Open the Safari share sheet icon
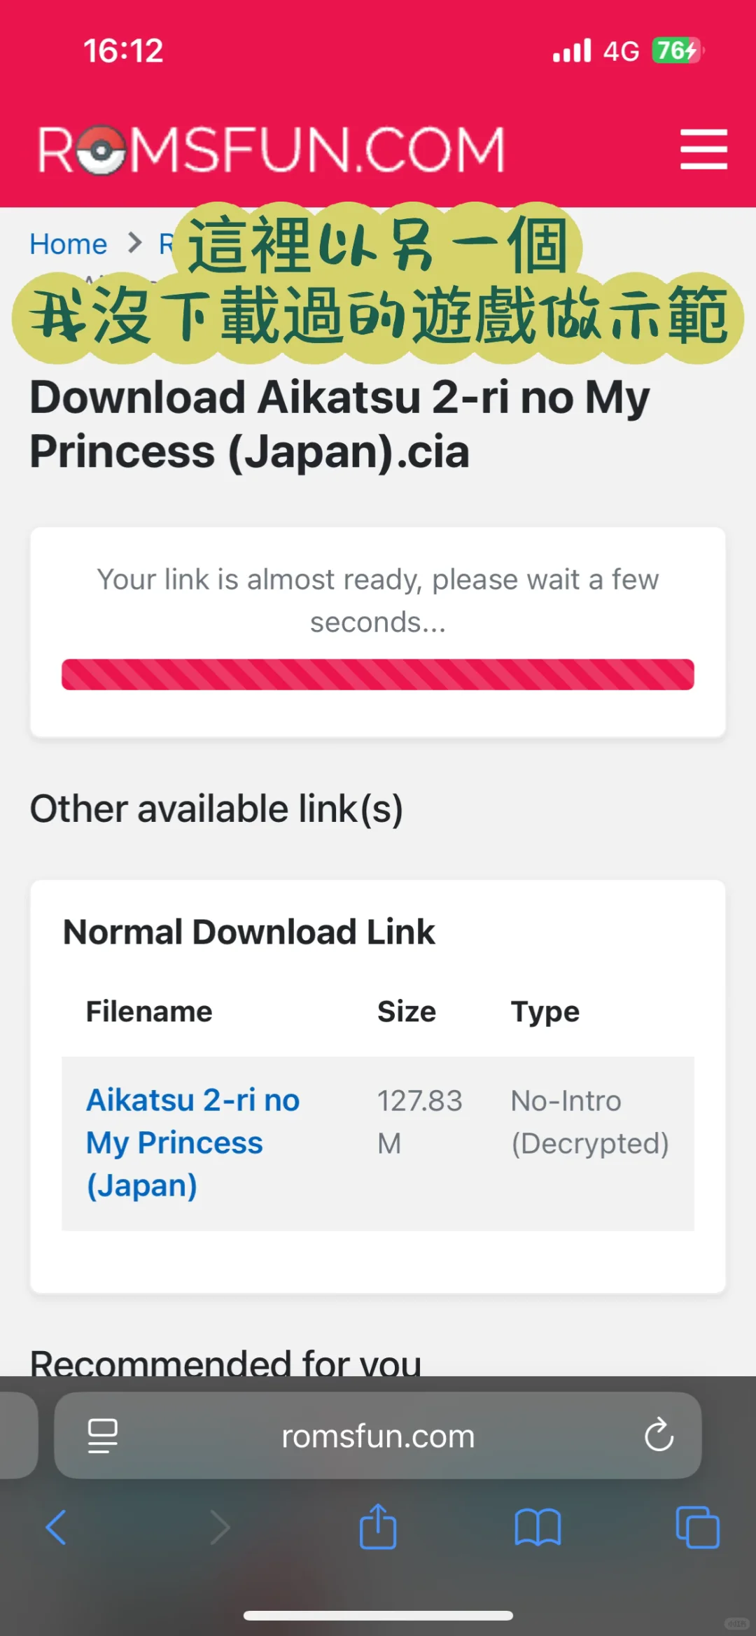The height and width of the screenshot is (1636, 756). [378, 1527]
